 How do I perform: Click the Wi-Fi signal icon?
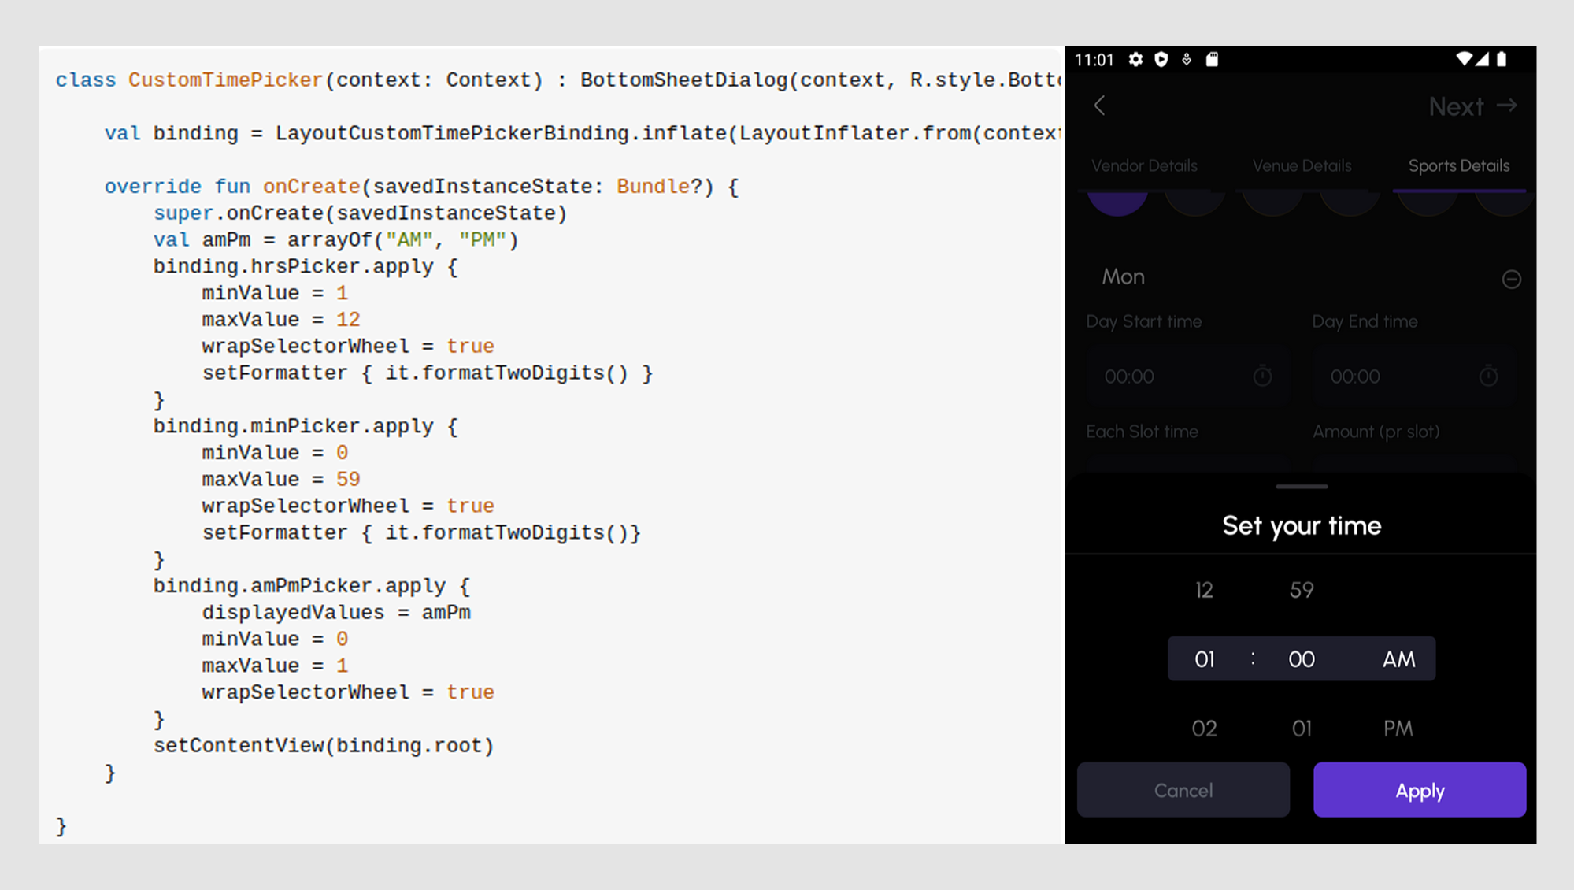click(1463, 59)
